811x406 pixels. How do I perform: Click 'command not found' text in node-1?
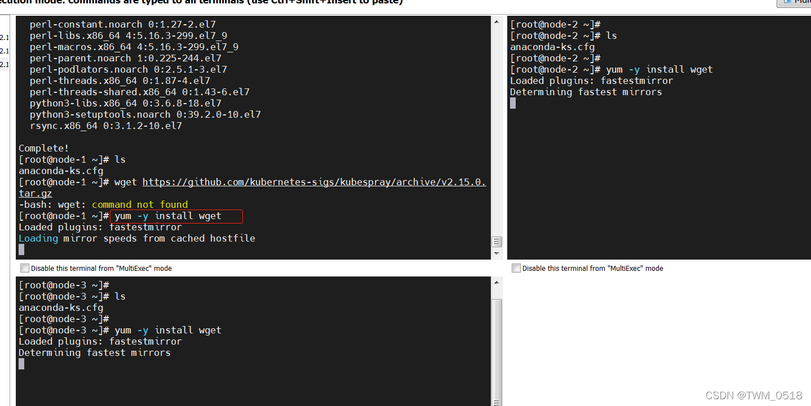click(139, 204)
